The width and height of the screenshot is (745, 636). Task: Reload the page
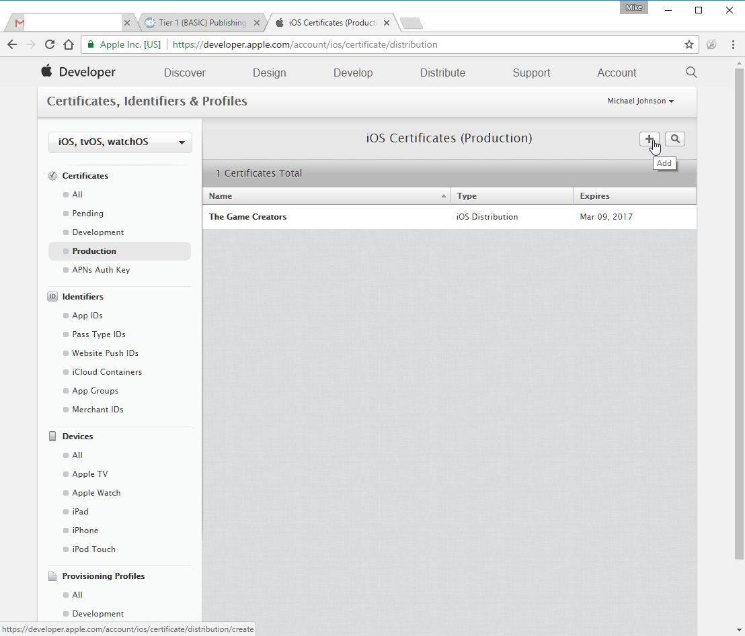[x=49, y=44]
